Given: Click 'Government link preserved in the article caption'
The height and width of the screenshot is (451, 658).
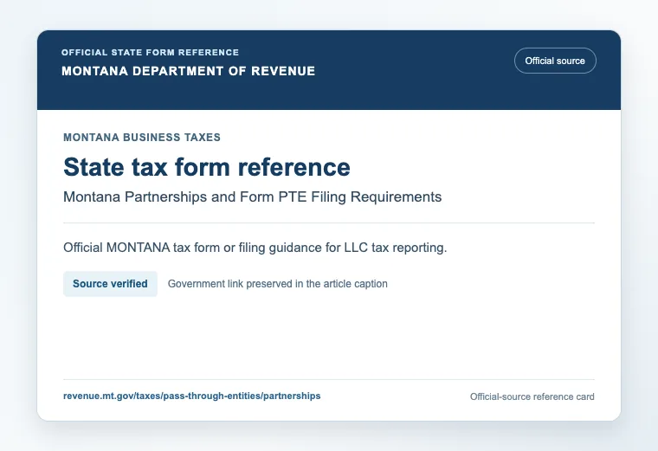Looking at the screenshot, I should coord(278,284).
